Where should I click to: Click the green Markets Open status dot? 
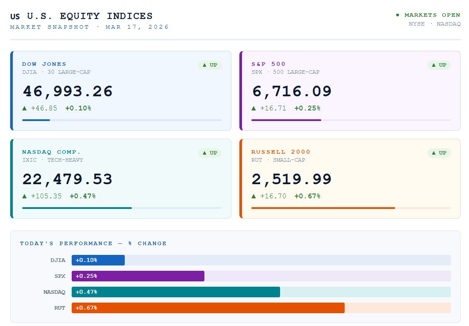397,15
